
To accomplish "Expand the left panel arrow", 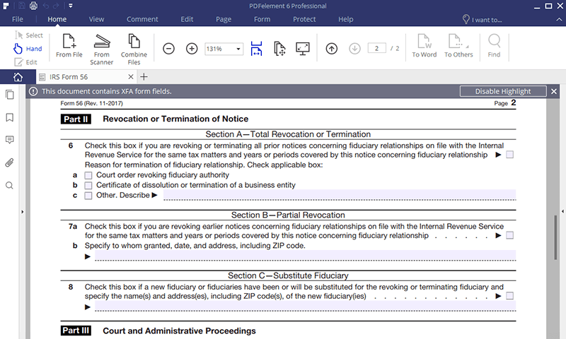I will pyautogui.click(x=23, y=212).
